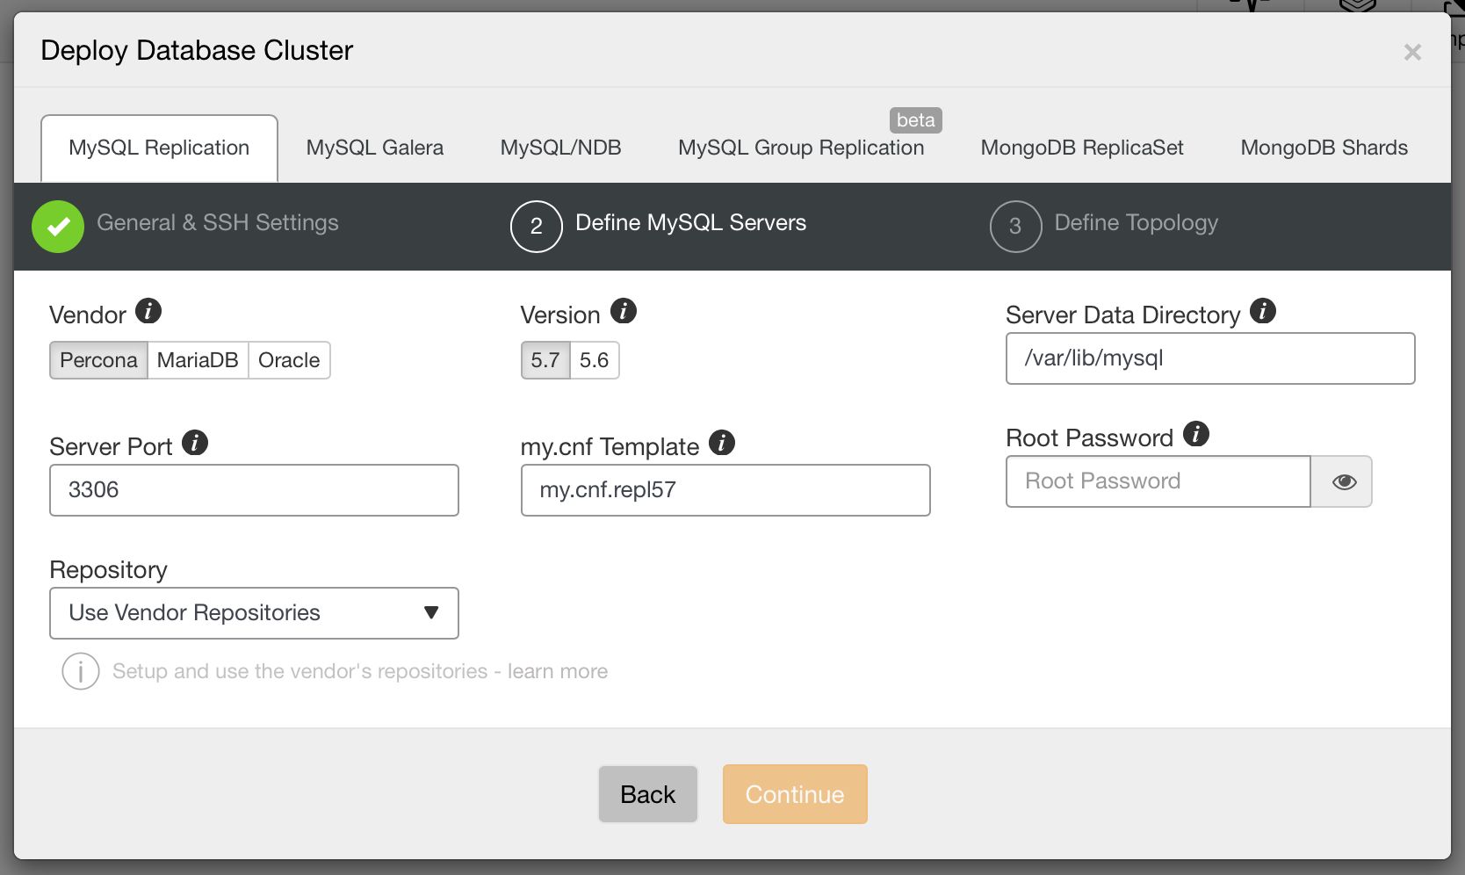Focus the my.cnf Template field
Image resolution: width=1465 pixels, height=875 pixels.
[x=725, y=490]
